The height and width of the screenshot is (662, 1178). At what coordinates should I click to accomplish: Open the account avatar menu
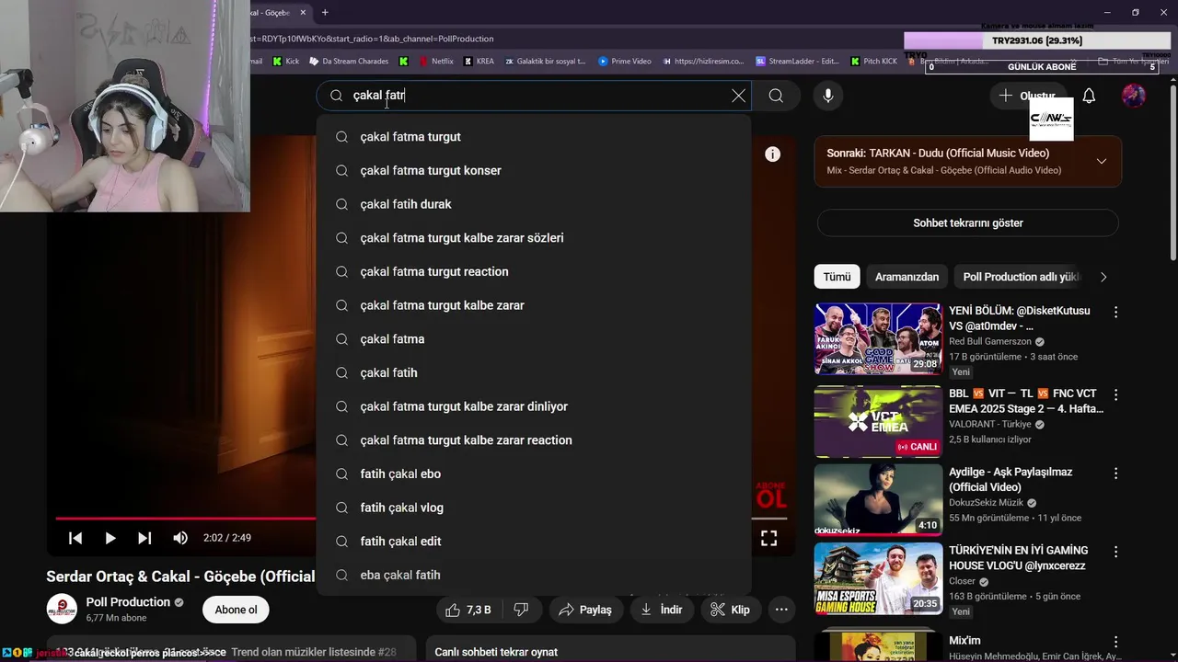1134,96
